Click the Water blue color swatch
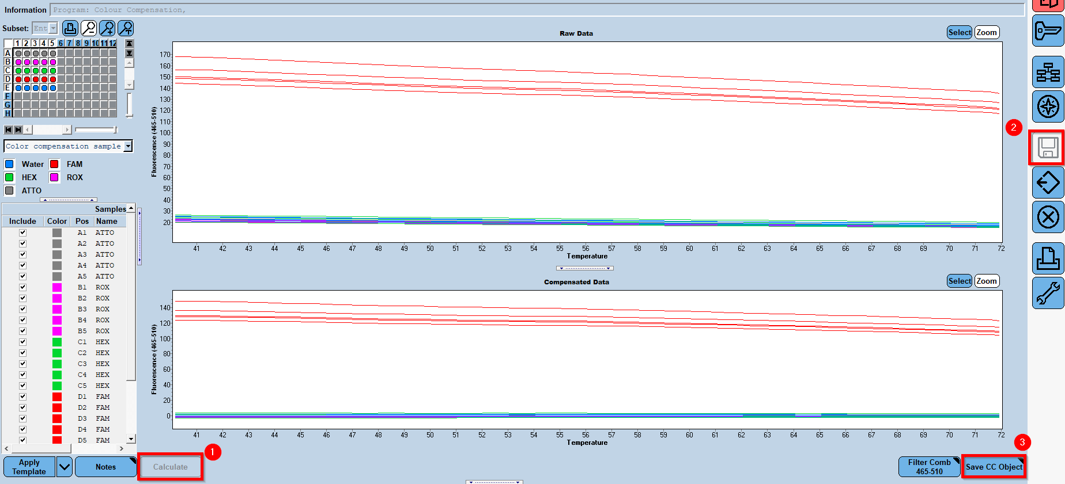 9,164
